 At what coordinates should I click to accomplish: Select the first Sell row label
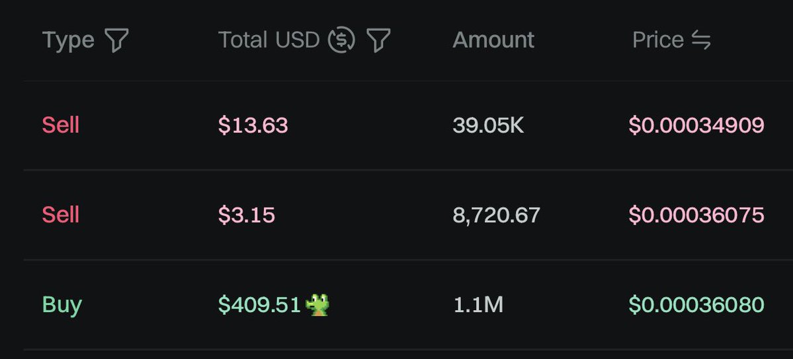[61, 125]
